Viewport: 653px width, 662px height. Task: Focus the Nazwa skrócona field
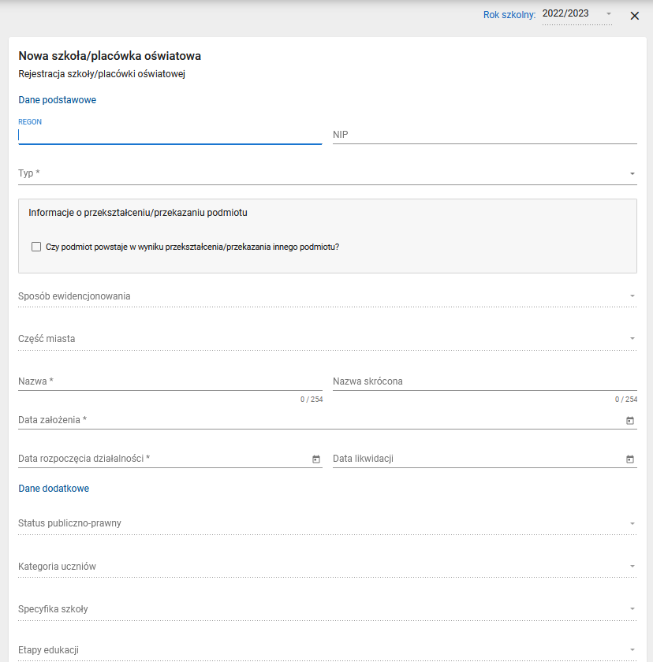484,381
